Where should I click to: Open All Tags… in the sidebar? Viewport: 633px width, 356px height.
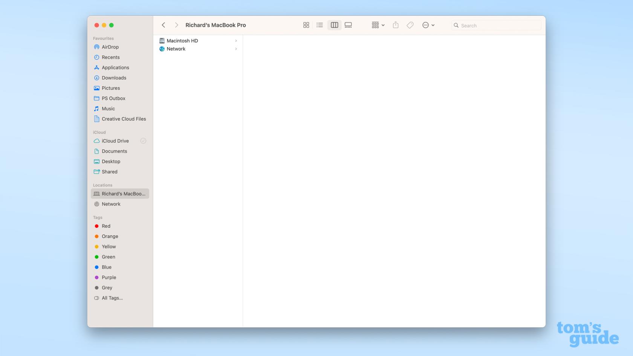(x=120, y=298)
